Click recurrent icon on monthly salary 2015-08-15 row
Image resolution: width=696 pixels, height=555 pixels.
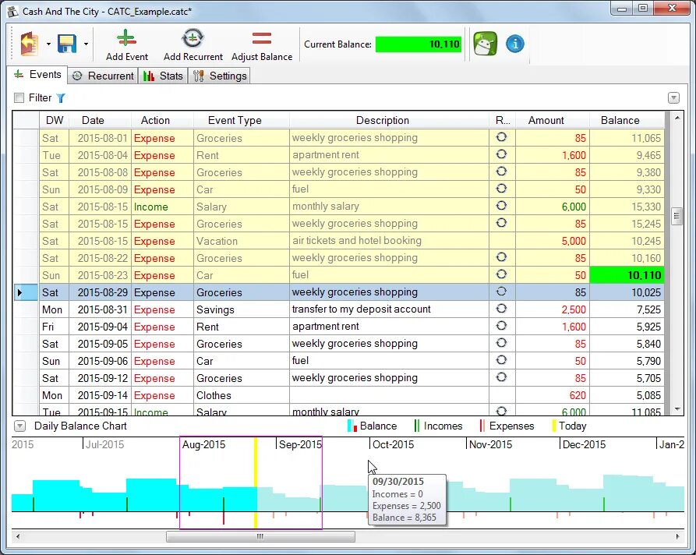point(502,206)
